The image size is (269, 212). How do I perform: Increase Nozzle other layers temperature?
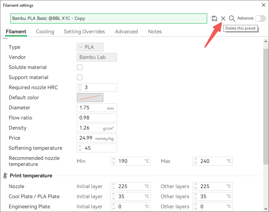[196, 184]
